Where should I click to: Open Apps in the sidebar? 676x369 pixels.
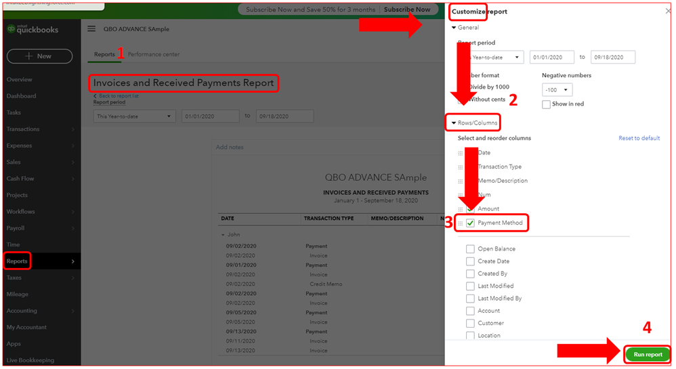14,344
